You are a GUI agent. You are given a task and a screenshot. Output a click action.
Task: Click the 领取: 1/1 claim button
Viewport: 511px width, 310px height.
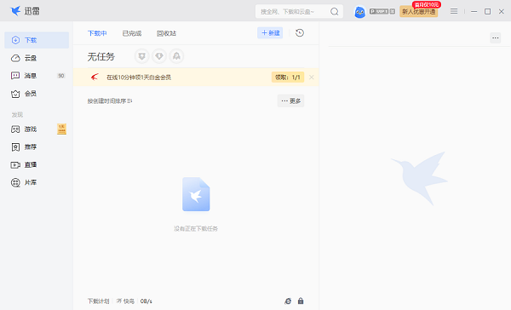(x=288, y=77)
